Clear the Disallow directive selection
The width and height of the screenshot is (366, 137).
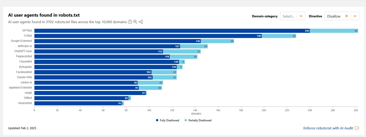(x=346, y=16)
